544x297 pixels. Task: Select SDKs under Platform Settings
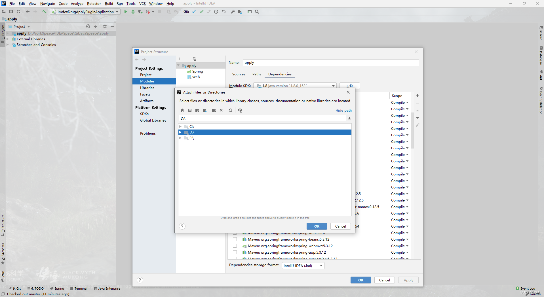coord(144,114)
